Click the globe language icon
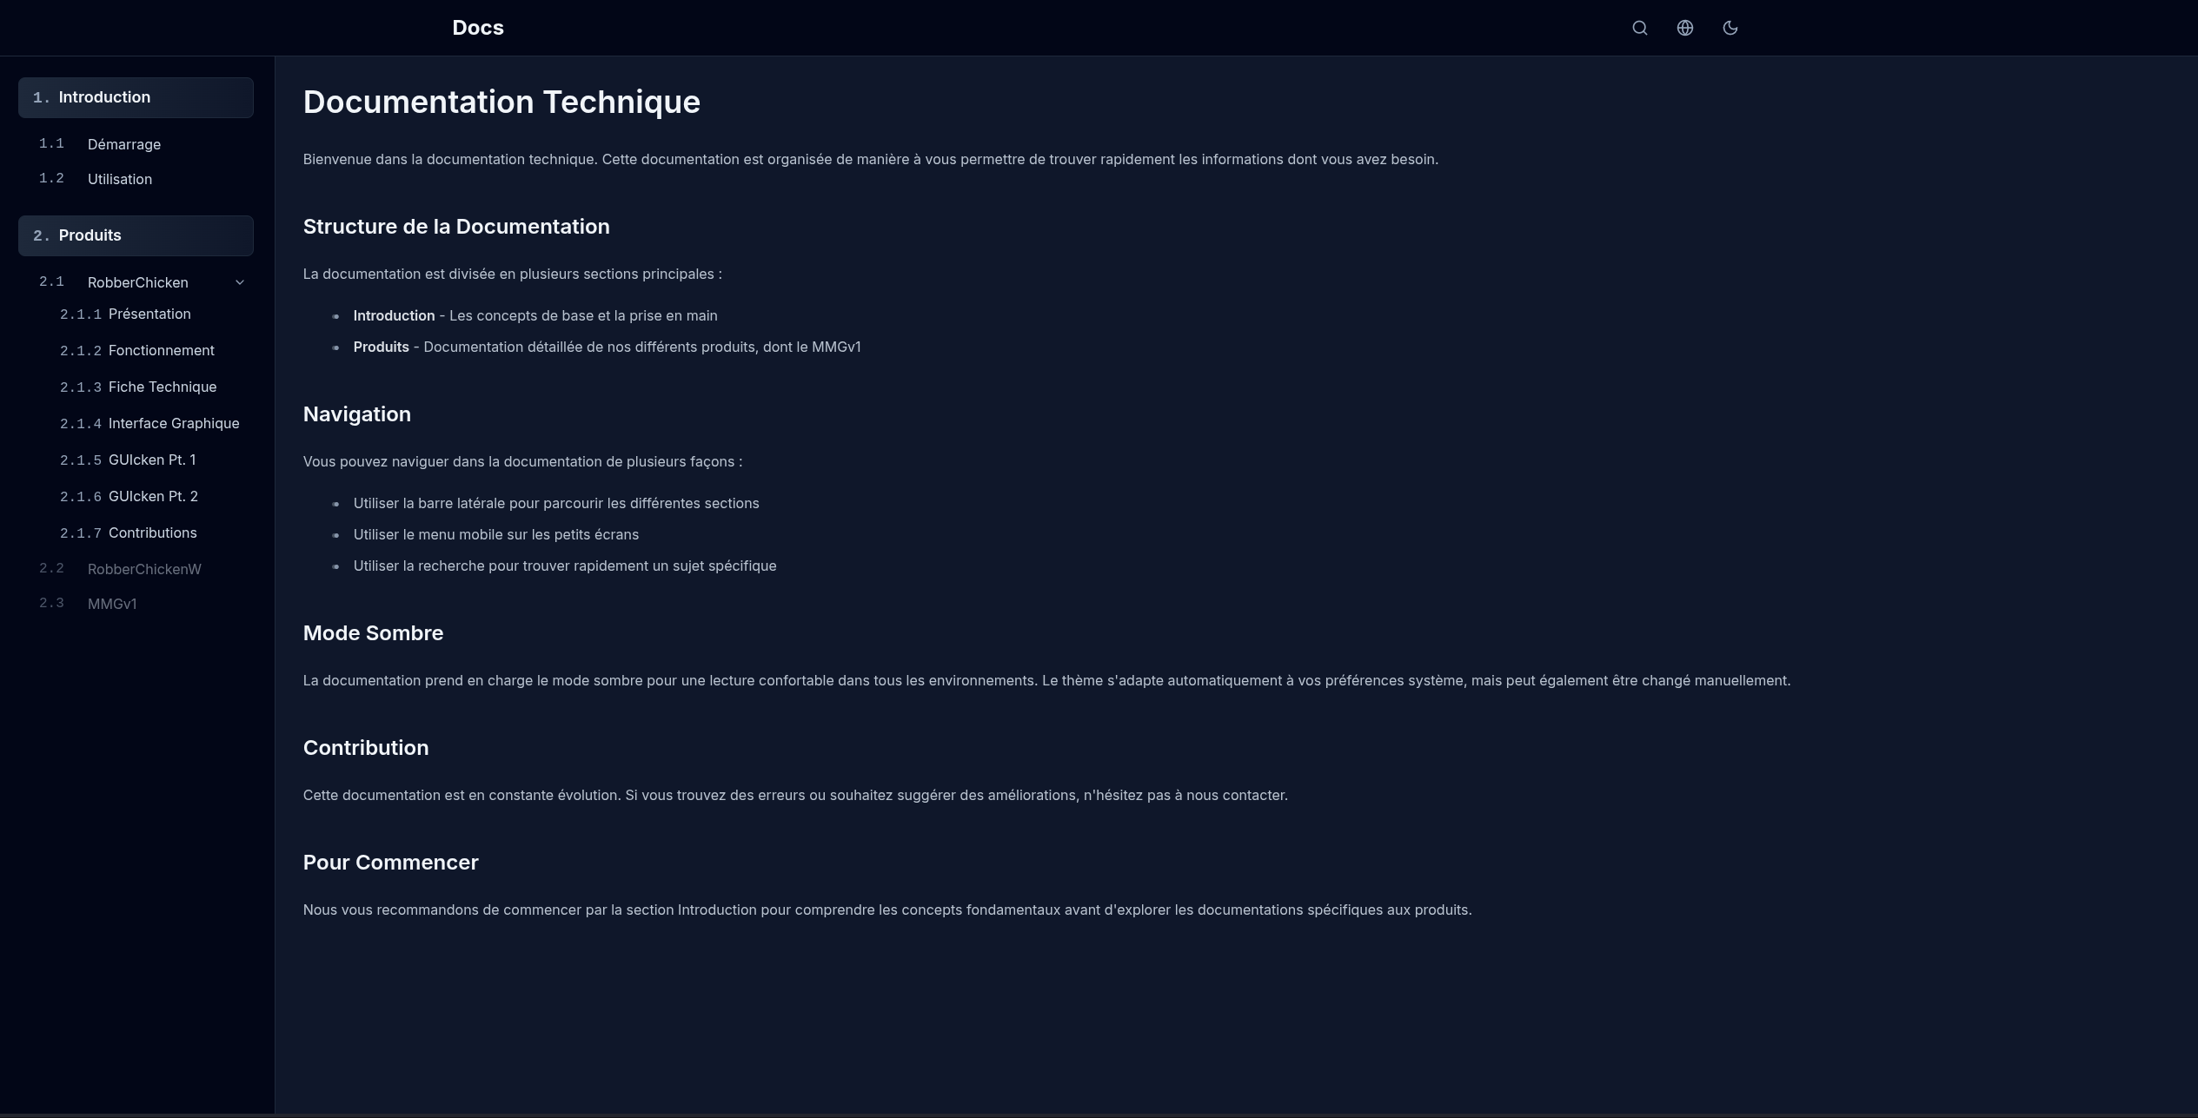This screenshot has height=1118, width=2198. (1684, 28)
